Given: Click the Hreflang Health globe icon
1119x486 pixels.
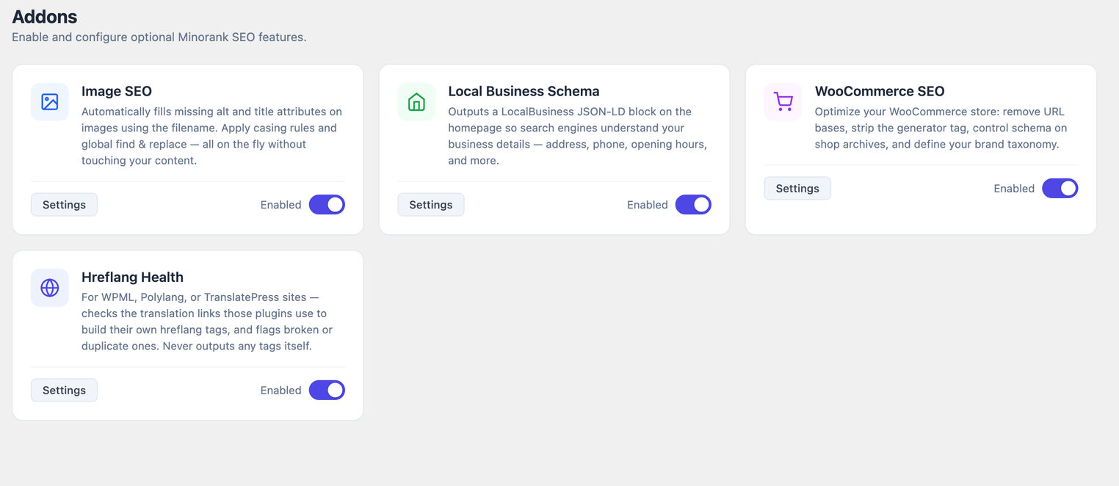Looking at the screenshot, I should [x=49, y=288].
